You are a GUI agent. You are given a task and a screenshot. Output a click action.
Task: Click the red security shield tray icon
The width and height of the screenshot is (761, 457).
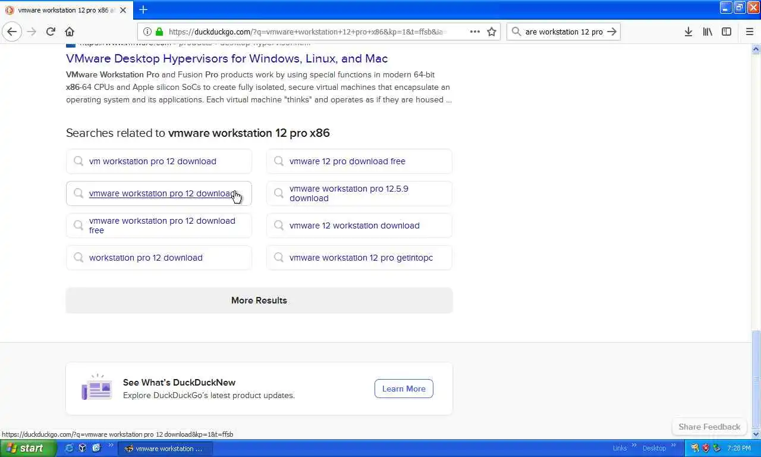click(706, 448)
